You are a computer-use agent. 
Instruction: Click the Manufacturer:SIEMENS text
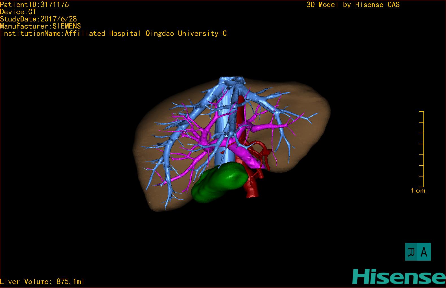[40, 26]
